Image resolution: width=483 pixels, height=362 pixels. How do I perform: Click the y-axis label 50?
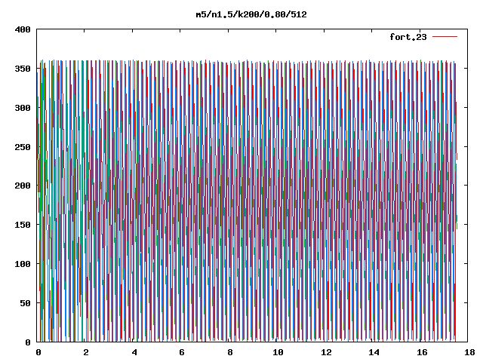pos(26,303)
